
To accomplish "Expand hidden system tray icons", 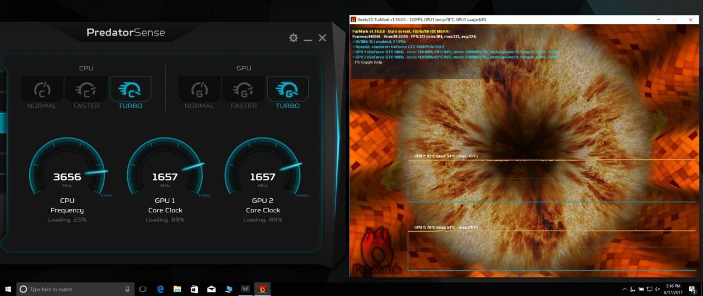I will [x=623, y=289].
